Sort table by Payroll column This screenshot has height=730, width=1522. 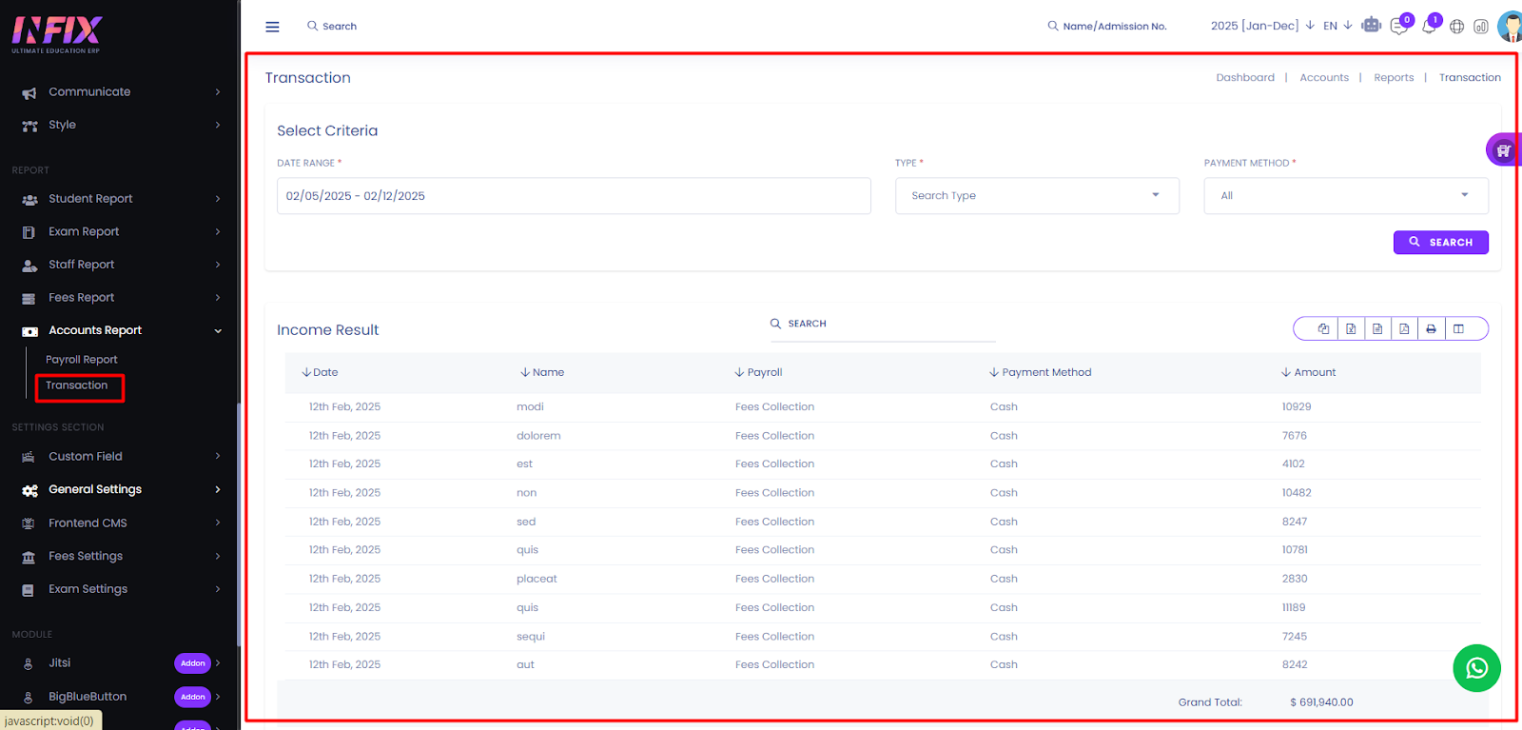758,373
